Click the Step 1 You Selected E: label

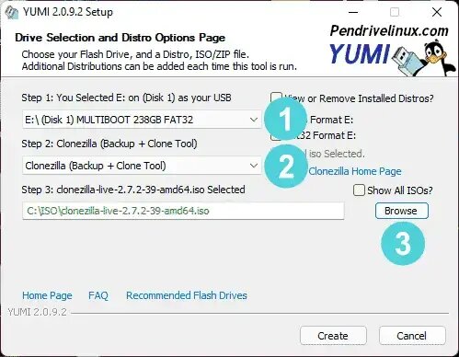(x=126, y=98)
